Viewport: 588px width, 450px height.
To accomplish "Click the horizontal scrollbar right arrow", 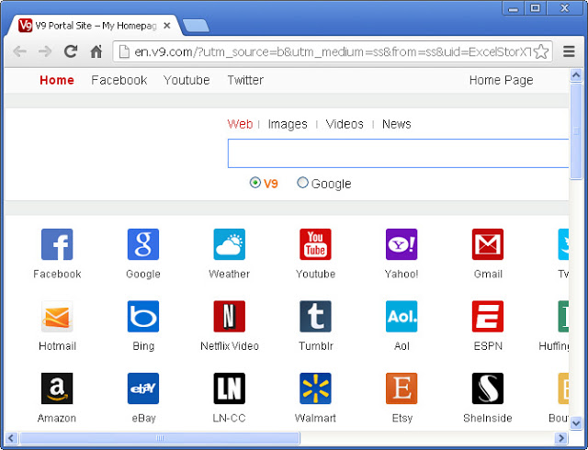I will [561, 438].
